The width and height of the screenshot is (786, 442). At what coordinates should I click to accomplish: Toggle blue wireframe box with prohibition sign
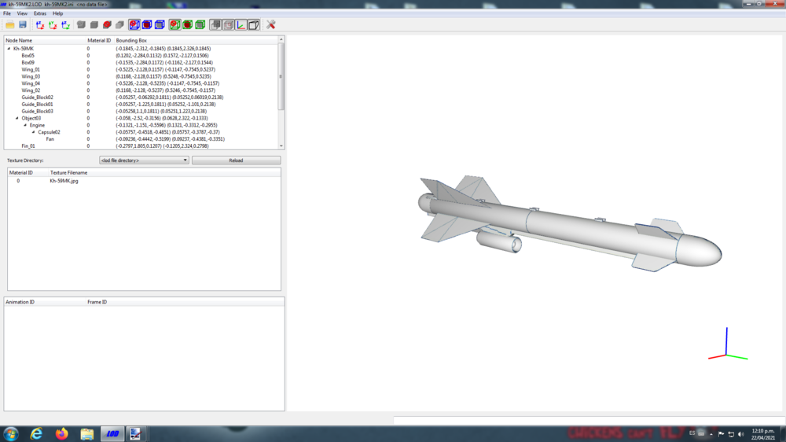(134, 24)
